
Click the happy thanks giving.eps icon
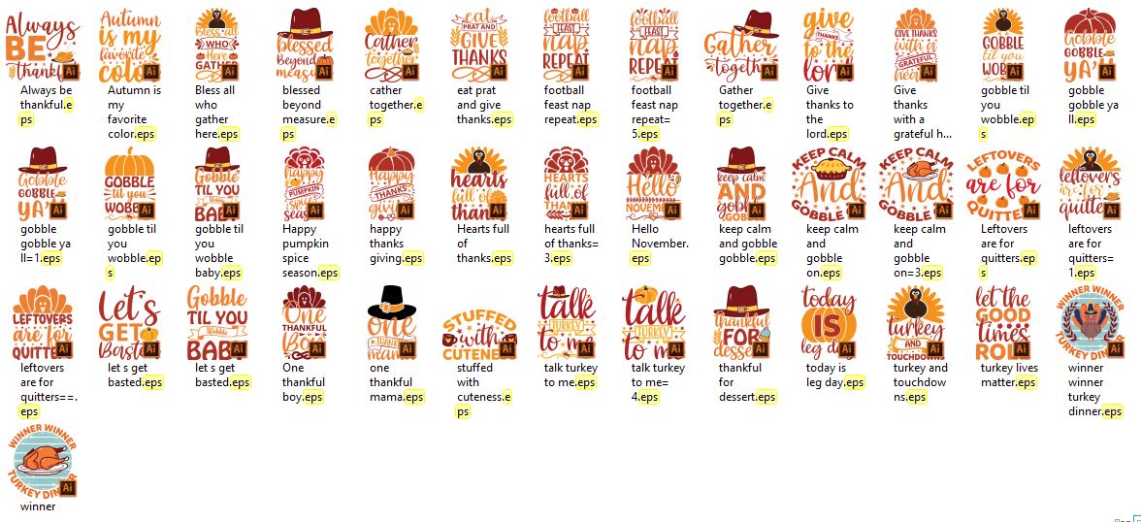[x=392, y=183]
